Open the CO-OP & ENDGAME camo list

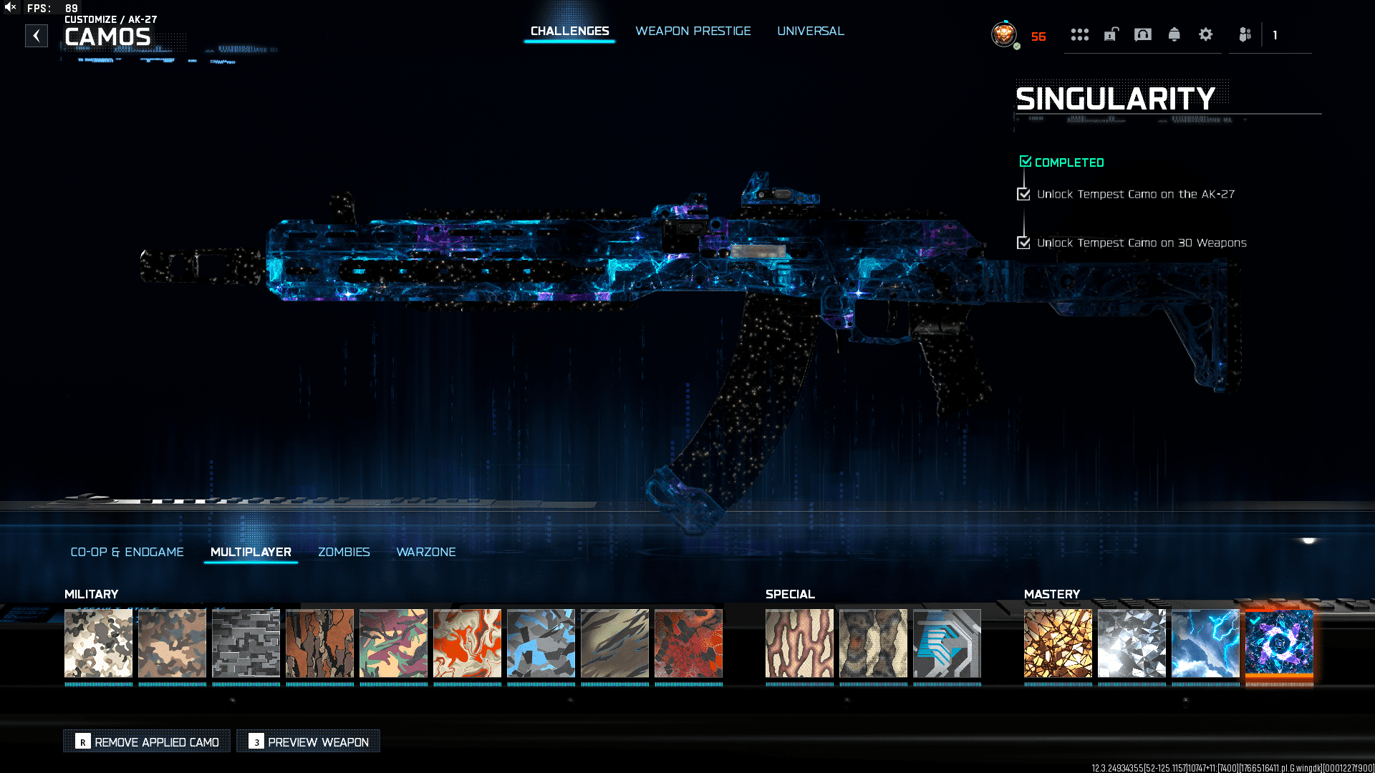point(127,552)
